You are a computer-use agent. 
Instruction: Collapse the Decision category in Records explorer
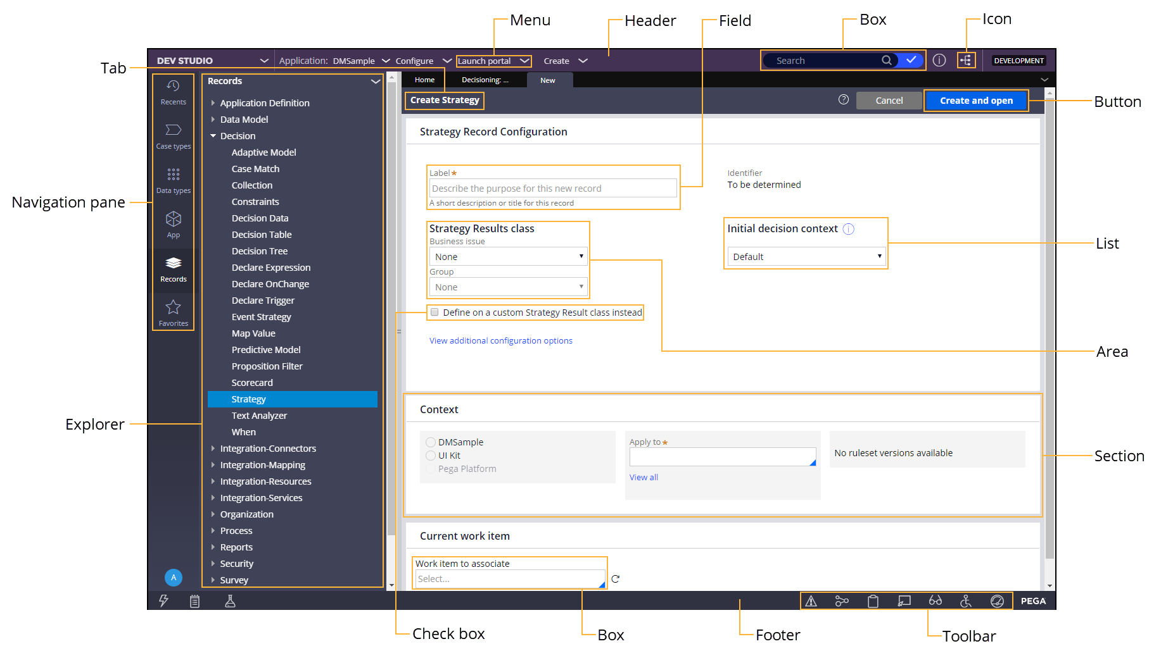(x=213, y=135)
